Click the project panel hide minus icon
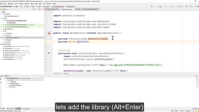 [42, 9]
